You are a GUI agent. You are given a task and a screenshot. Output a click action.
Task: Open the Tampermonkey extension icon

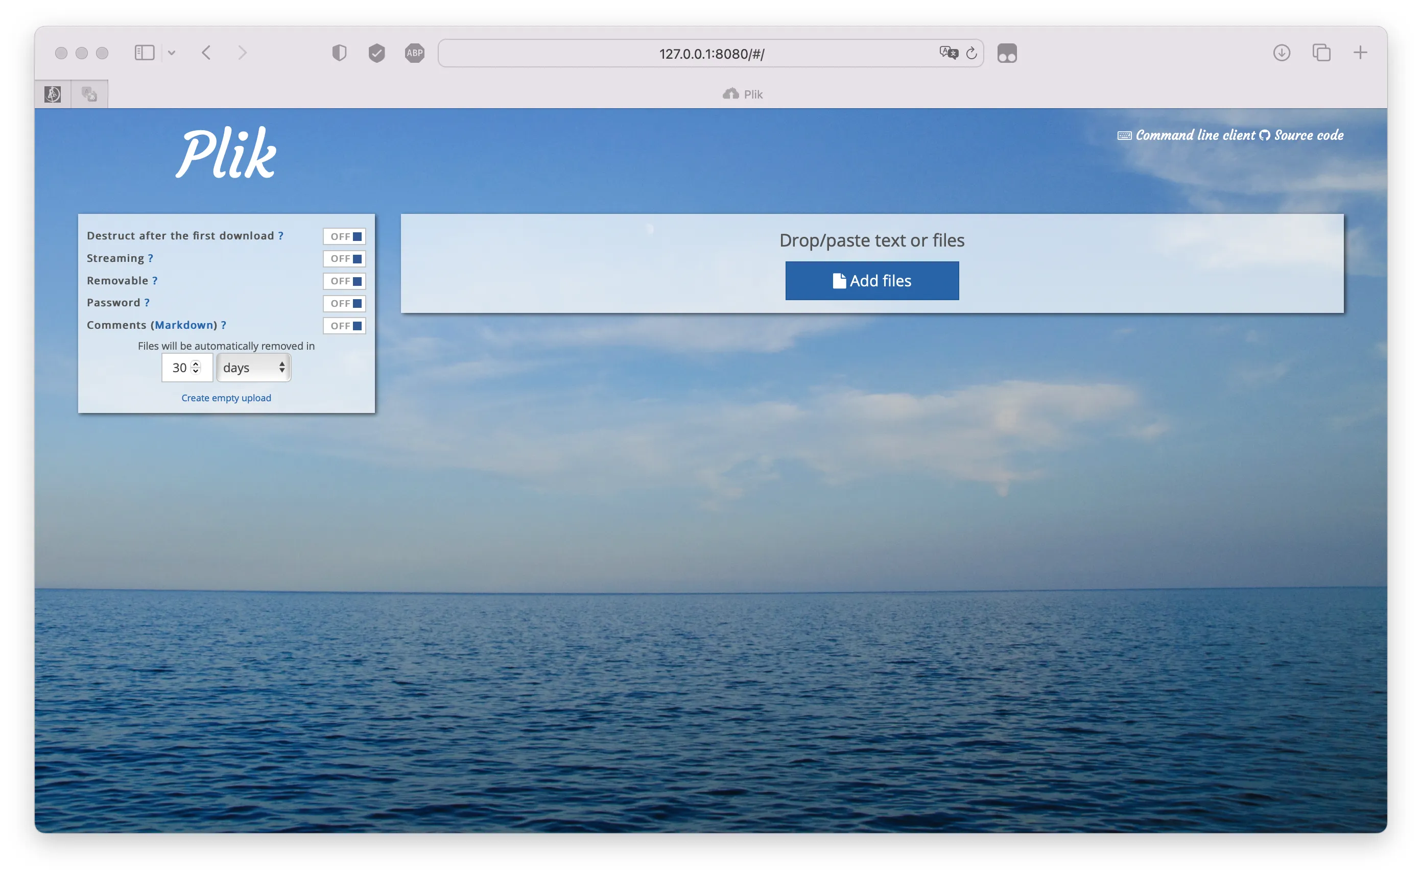point(1007,53)
